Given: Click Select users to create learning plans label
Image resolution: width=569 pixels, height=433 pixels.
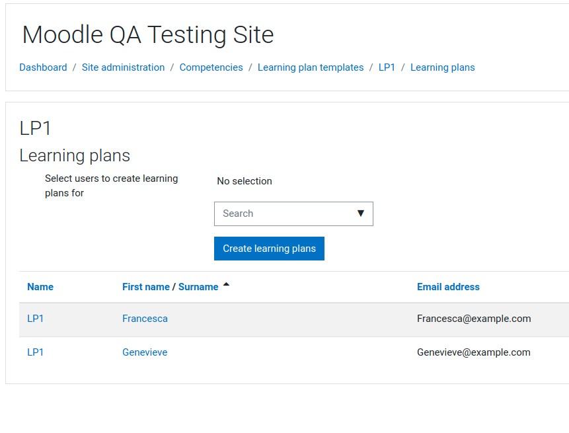Looking at the screenshot, I should pos(112,186).
